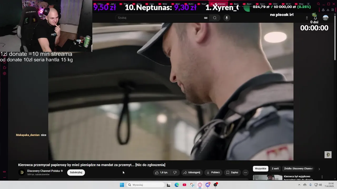
Task: Select the Wszystkie filter chip
Action: tap(261, 169)
